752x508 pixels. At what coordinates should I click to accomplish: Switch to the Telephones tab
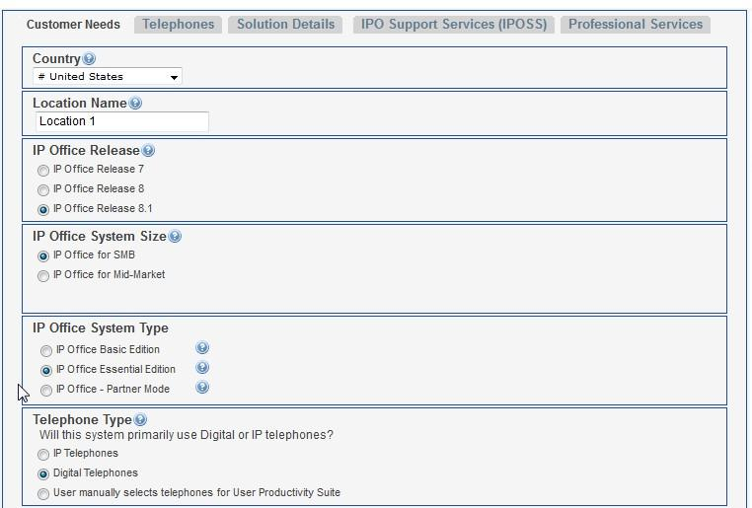[178, 25]
